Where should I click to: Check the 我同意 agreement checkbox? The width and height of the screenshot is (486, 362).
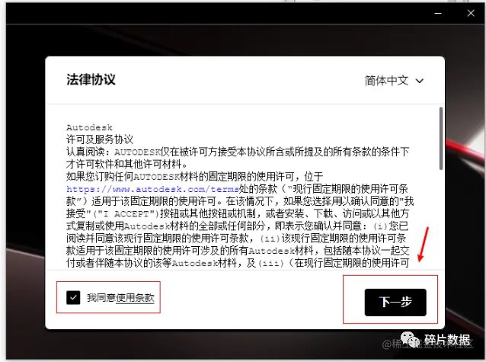pos(73,298)
